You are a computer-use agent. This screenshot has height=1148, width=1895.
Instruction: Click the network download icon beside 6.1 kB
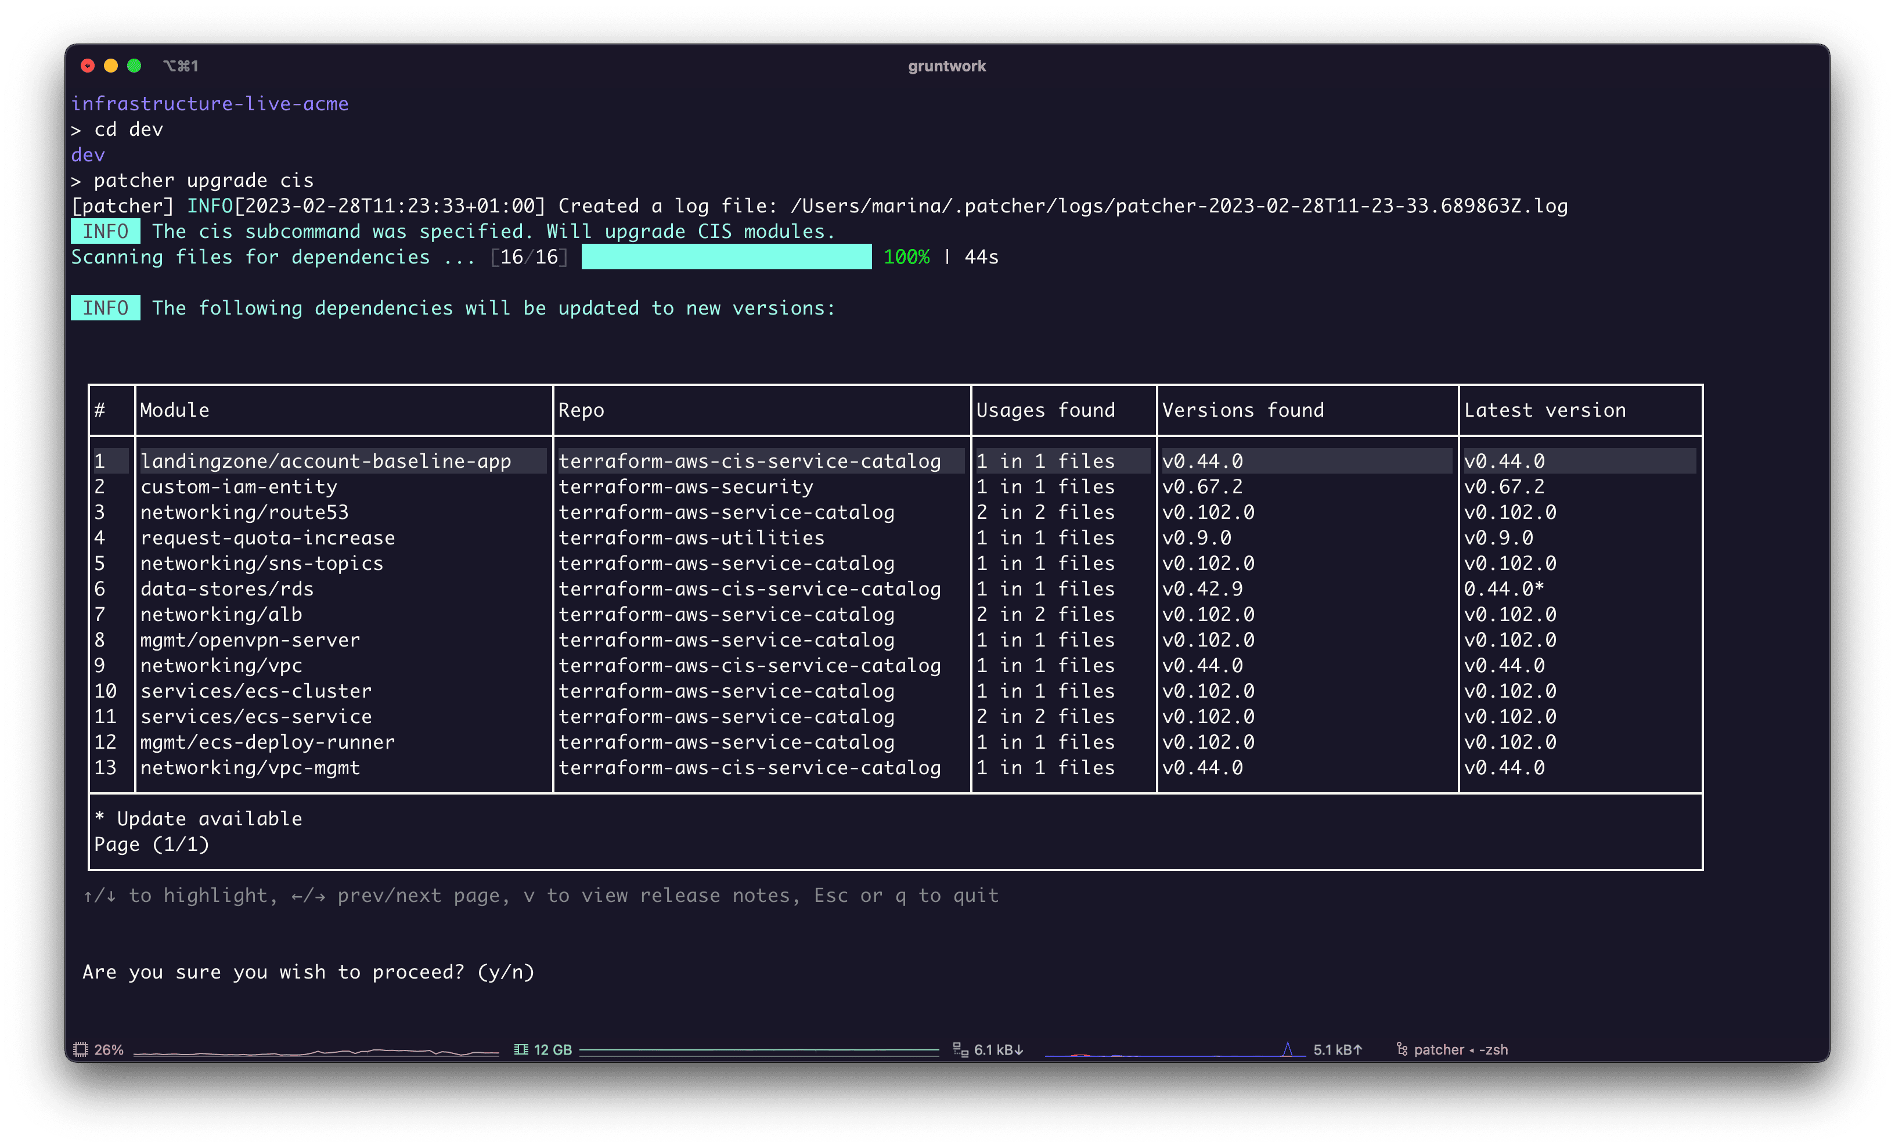click(960, 1049)
